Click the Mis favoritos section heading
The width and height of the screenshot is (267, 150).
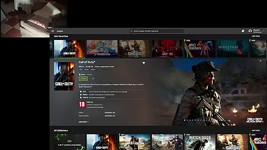point(61,36)
